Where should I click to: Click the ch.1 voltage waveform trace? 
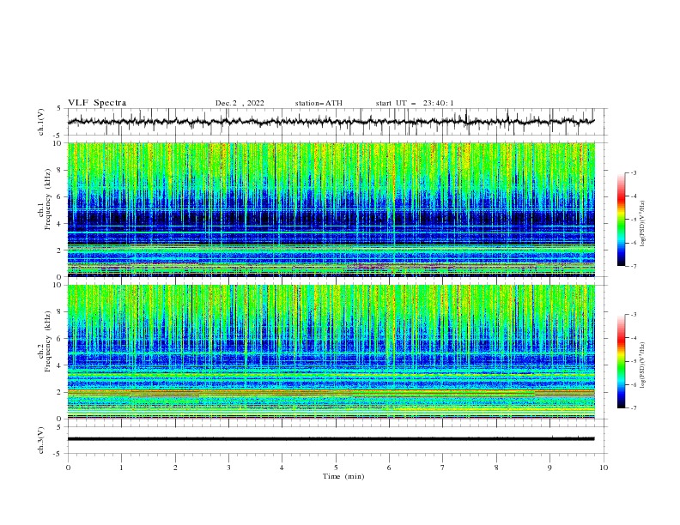coord(331,122)
